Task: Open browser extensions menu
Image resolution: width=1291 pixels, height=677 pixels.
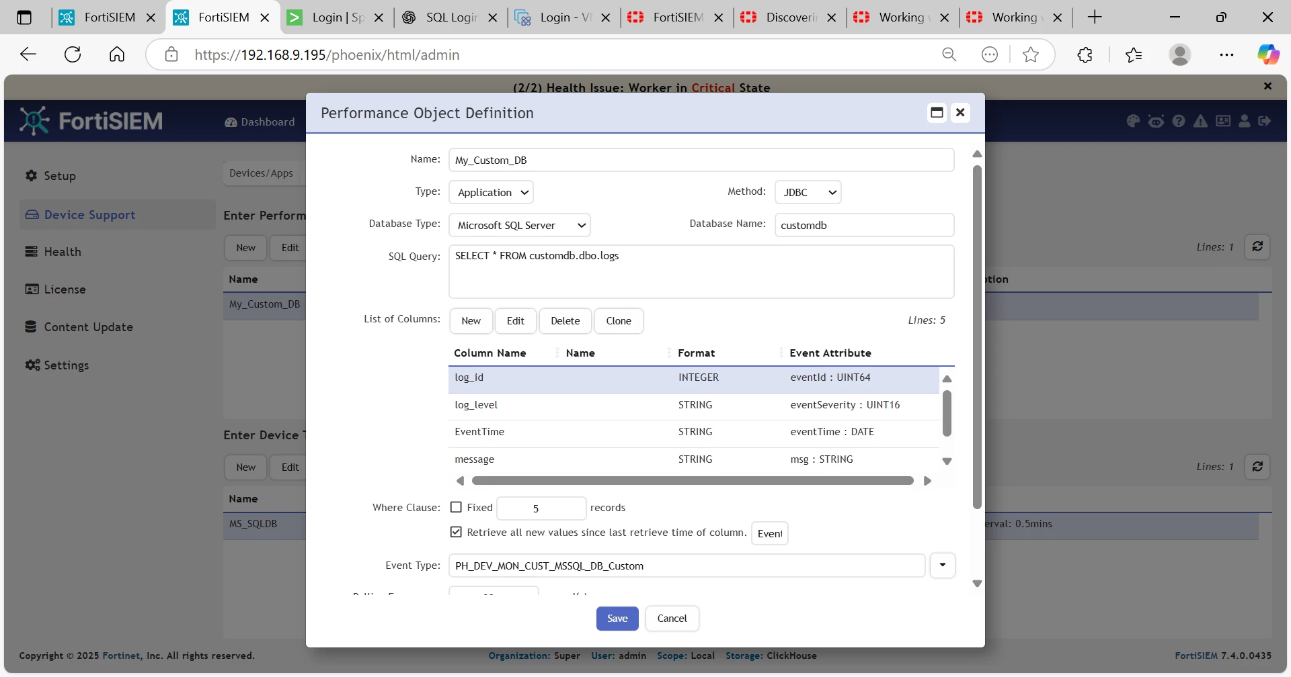Action: pos(1085,54)
